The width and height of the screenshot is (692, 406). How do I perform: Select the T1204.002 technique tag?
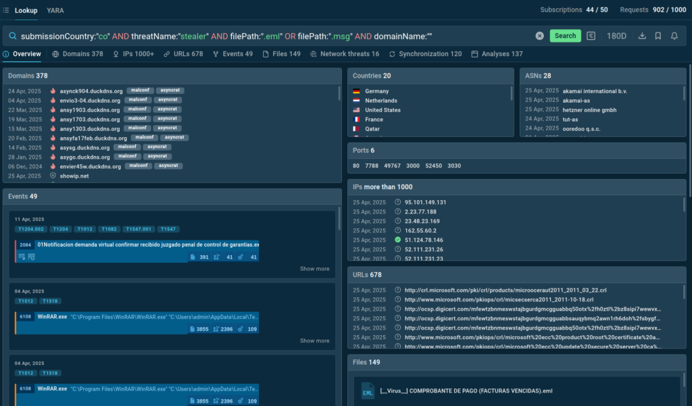click(31, 229)
